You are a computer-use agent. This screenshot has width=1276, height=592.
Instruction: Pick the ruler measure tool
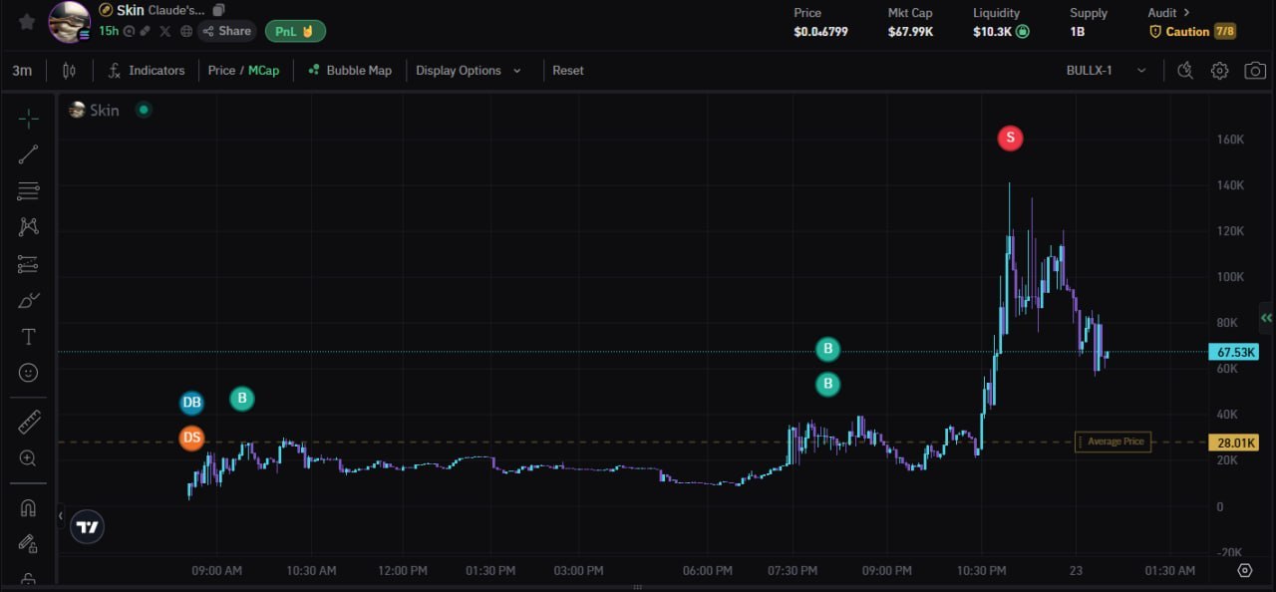pos(28,423)
